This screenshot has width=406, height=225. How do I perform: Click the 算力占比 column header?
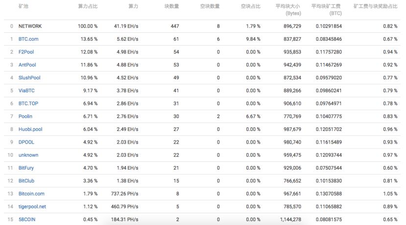pos(88,6)
